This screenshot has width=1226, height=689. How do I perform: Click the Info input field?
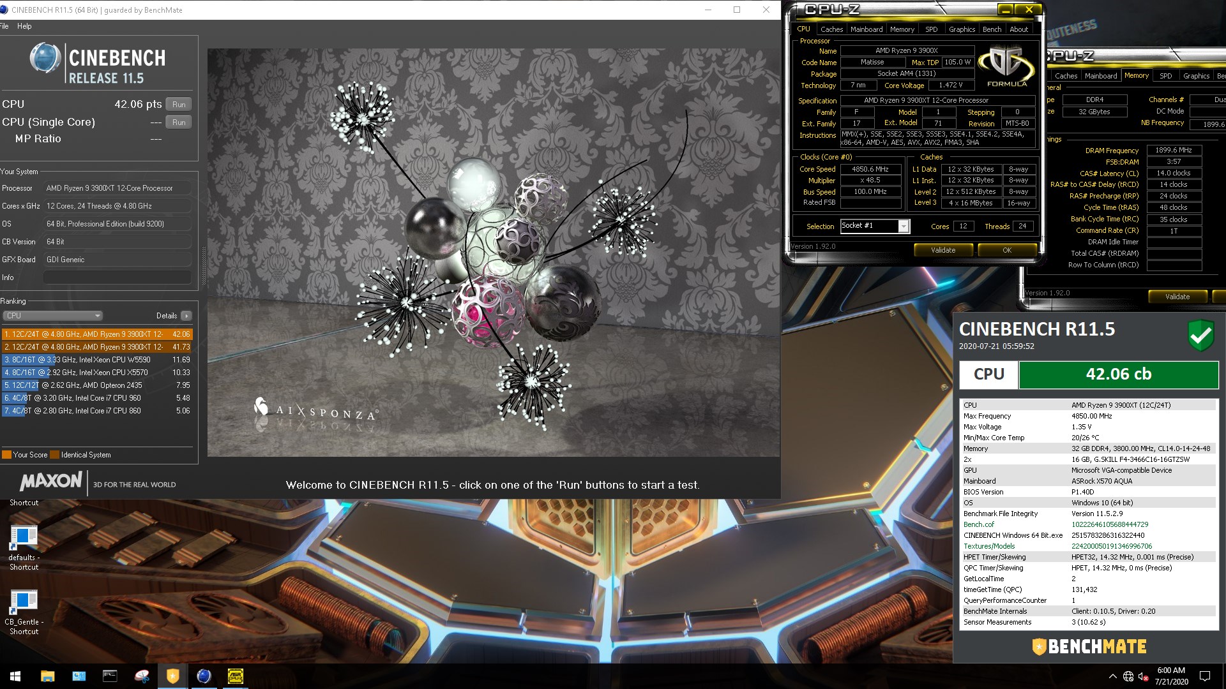[x=117, y=278]
